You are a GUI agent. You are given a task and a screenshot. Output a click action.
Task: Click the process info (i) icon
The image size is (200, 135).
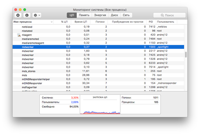27,15
